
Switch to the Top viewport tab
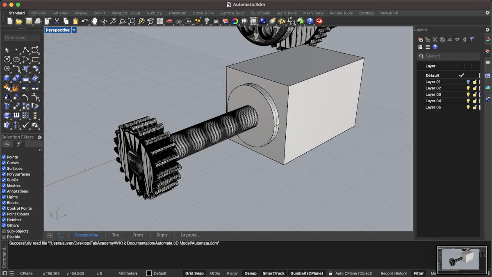[x=116, y=235]
